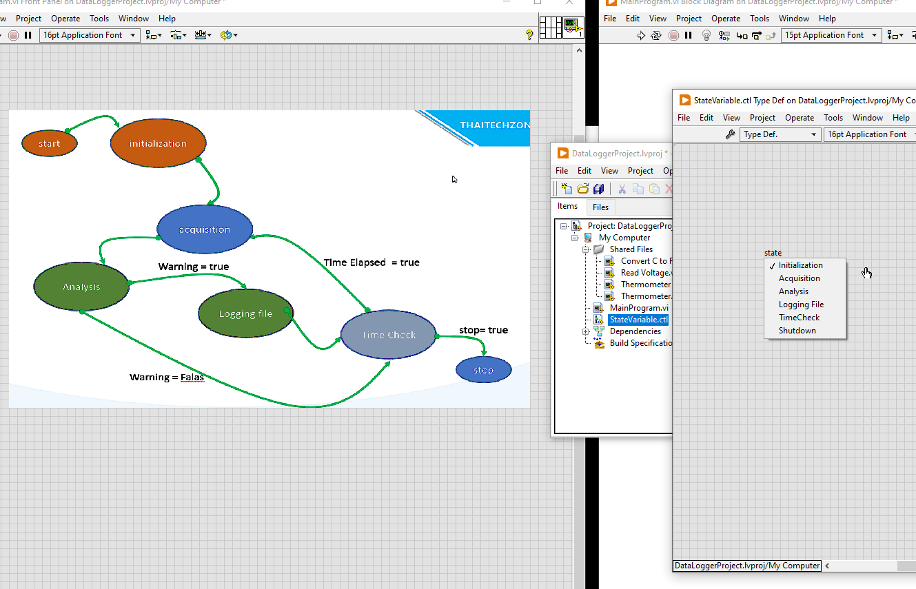This screenshot has width=916, height=589.
Task: Open the Type Def. dropdown
Action: click(781, 134)
